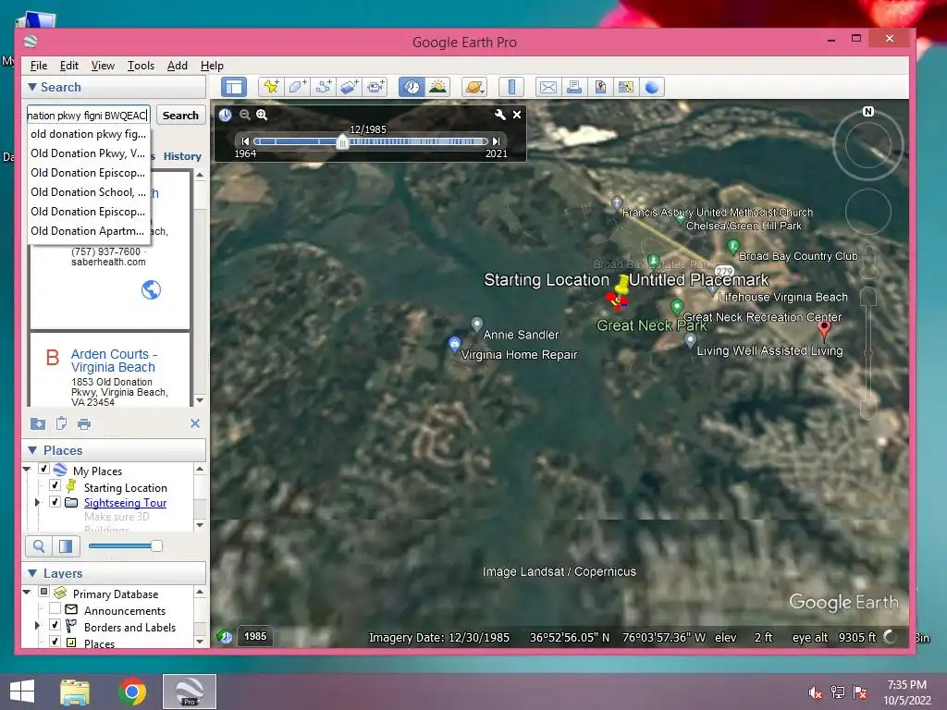This screenshot has height=710, width=947.
Task: Jump to the newest imagery date
Action: [x=496, y=141]
